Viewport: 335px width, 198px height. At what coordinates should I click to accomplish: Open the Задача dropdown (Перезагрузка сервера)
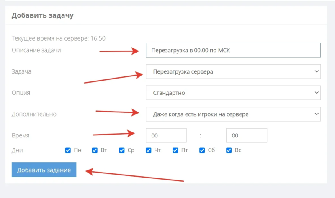point(233,71)
